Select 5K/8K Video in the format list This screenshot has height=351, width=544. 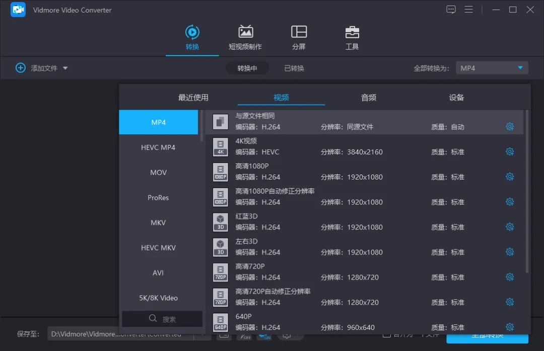point(159,298)
